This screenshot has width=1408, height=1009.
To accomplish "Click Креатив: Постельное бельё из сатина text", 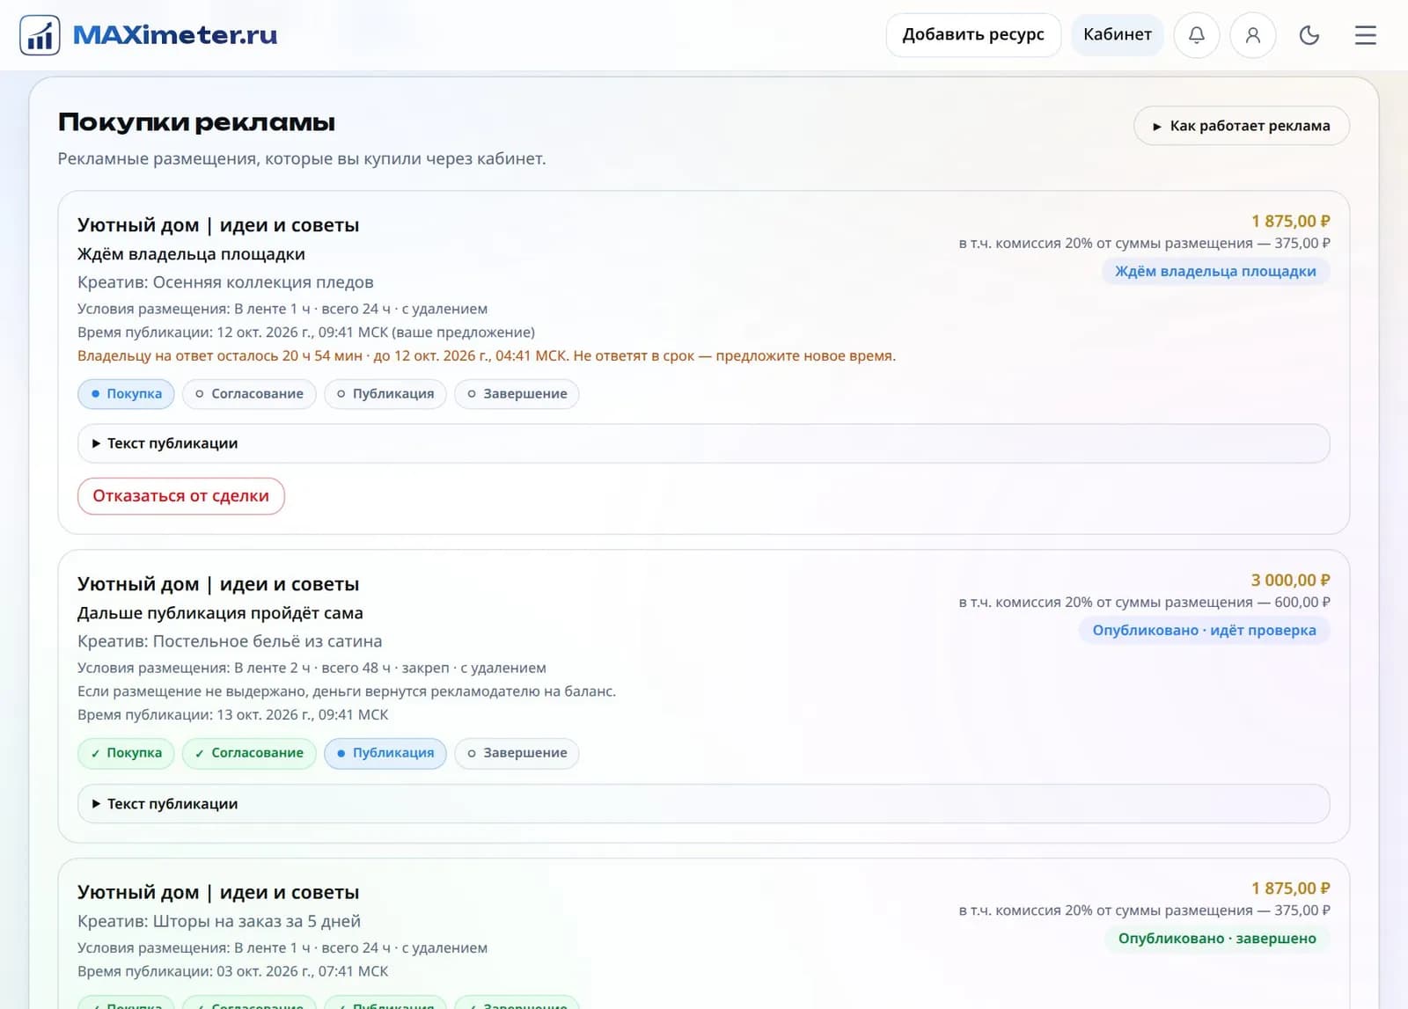I will click(230, 641).
